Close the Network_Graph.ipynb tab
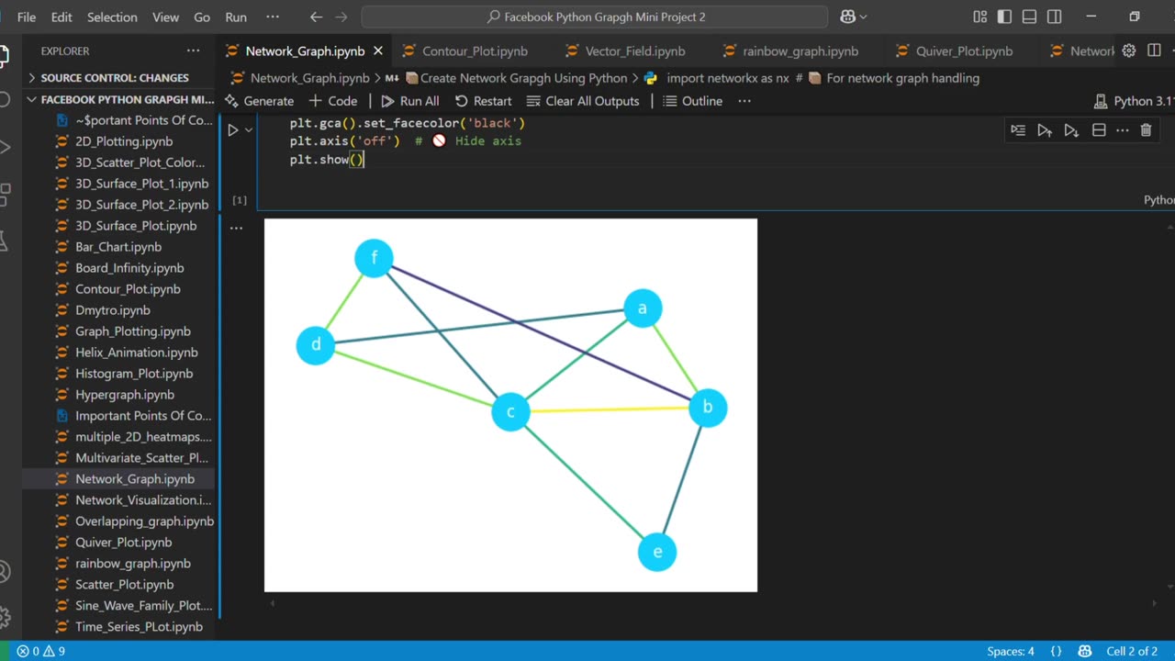 point(377,50)
